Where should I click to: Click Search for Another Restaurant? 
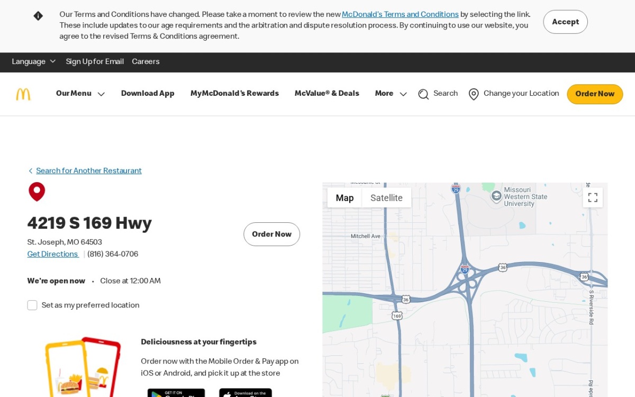[x=89, y=171]
